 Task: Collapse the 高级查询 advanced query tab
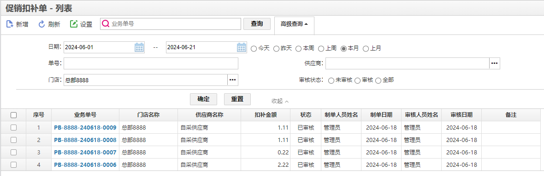[294, 24]
